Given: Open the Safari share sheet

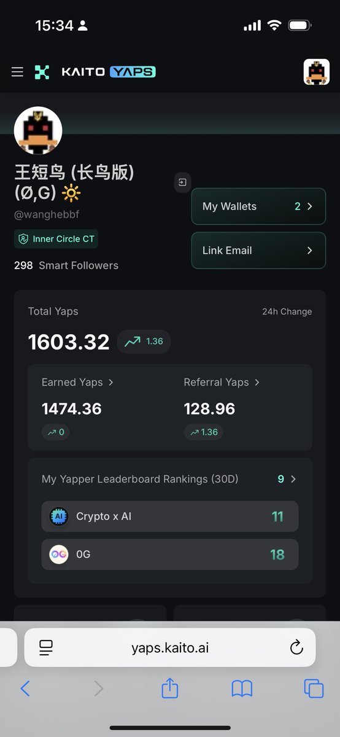Looking at the screenshot, I should (170, 688).
